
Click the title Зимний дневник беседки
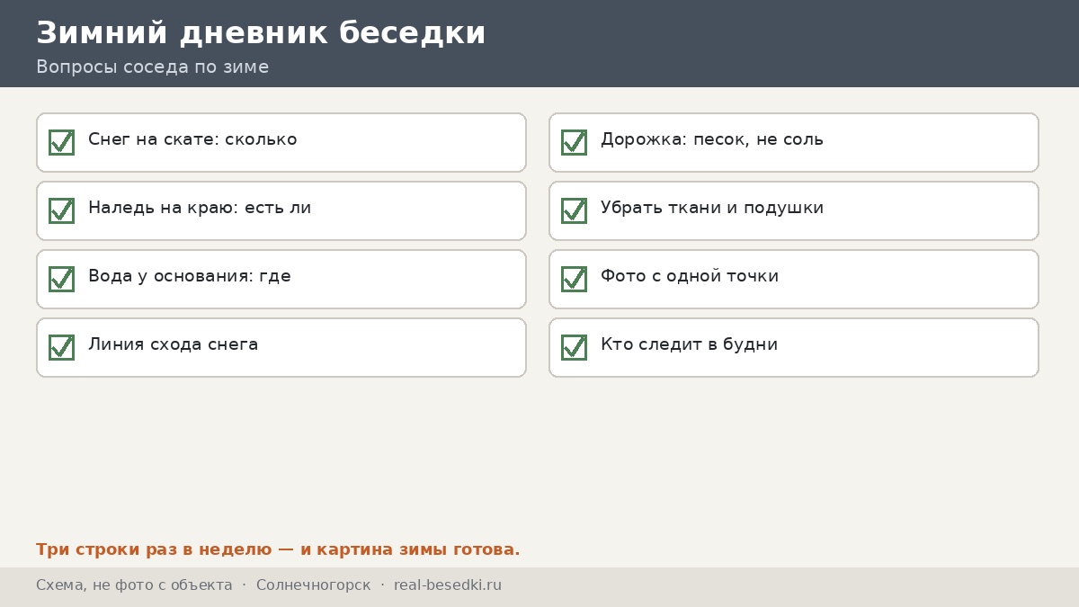[261, 32]
